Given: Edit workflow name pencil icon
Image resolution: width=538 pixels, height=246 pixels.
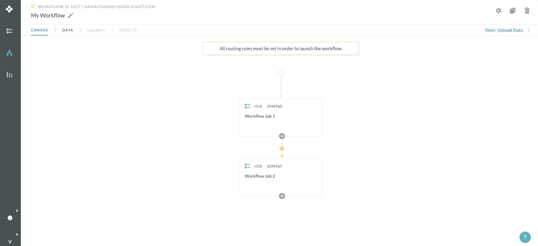Looking at the screenshot, I should coord(71,15).
